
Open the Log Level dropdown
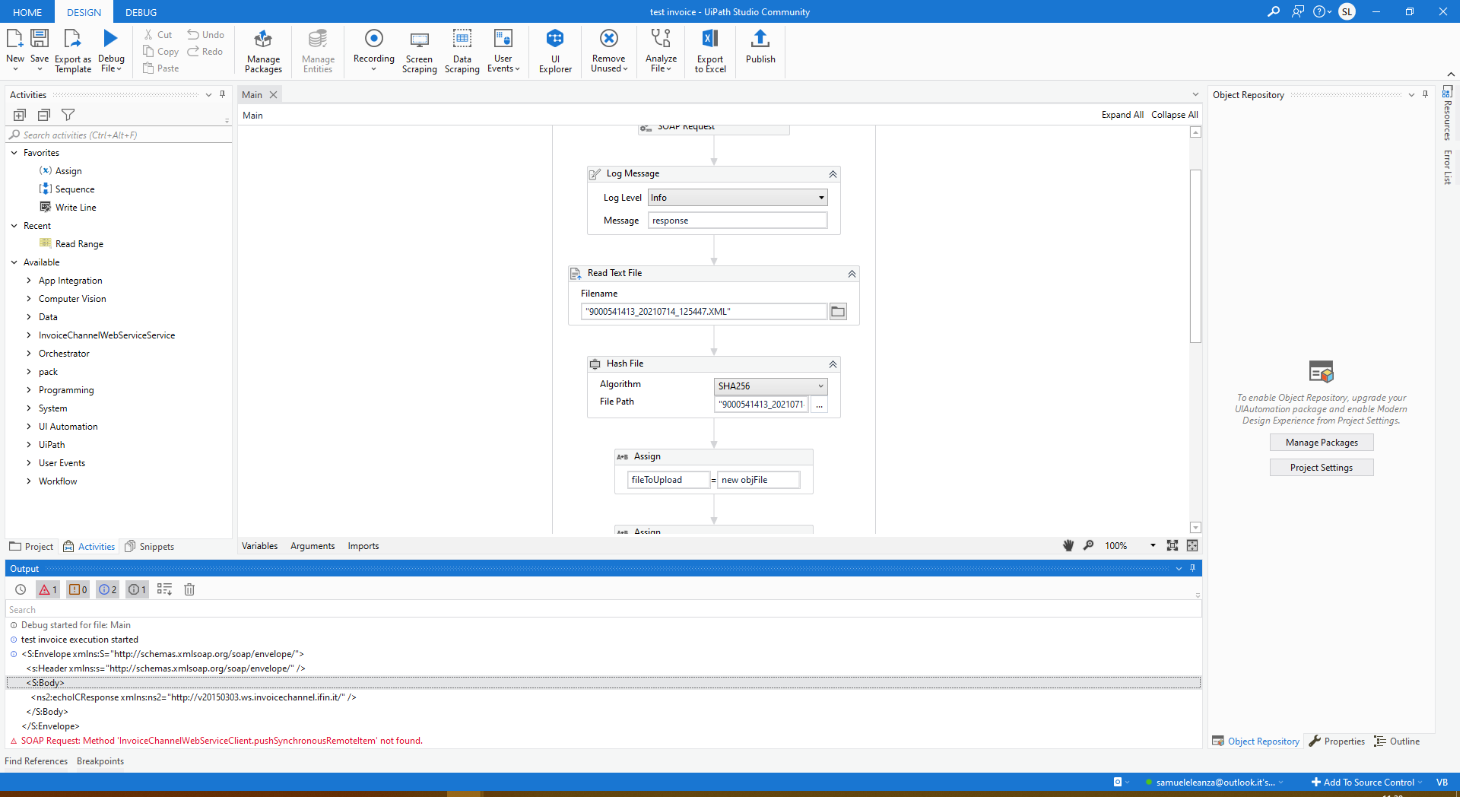[x=738, y=198]
